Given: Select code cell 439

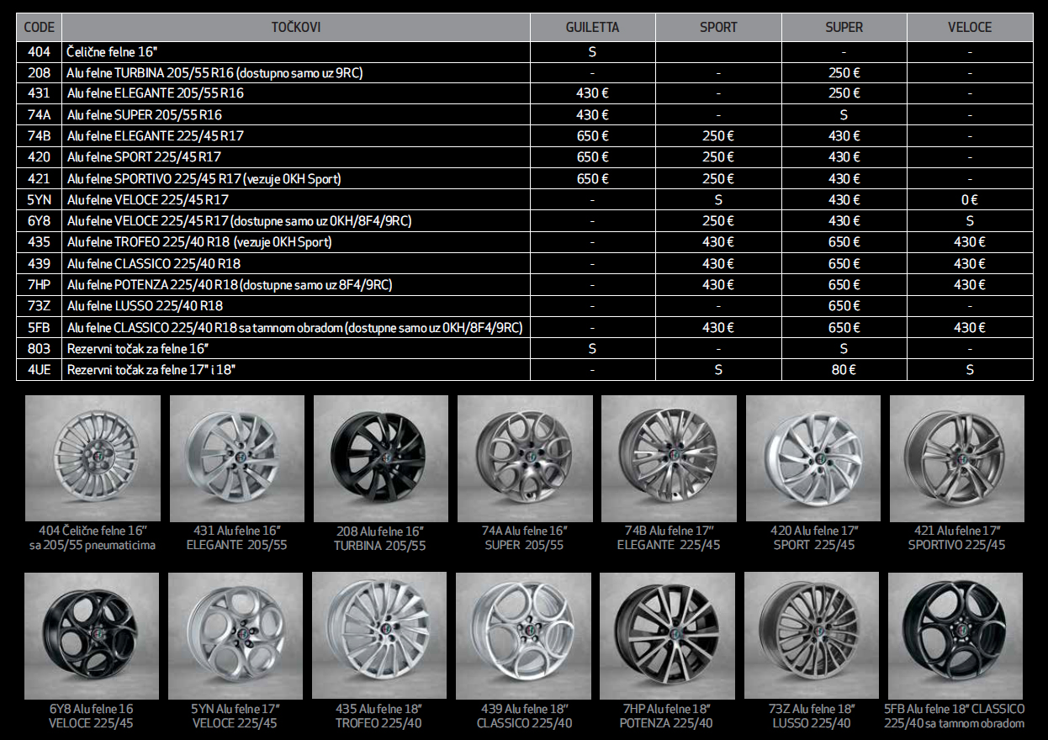Looking at the screenshot, I should tap(39, 263).
